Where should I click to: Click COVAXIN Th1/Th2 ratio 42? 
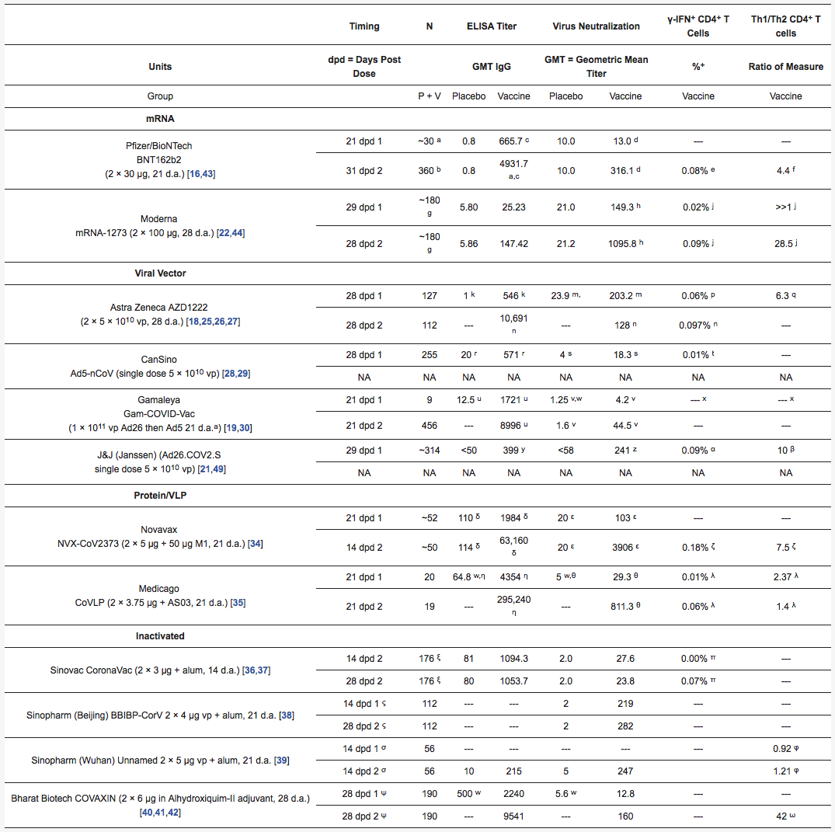tap(781, 816)
